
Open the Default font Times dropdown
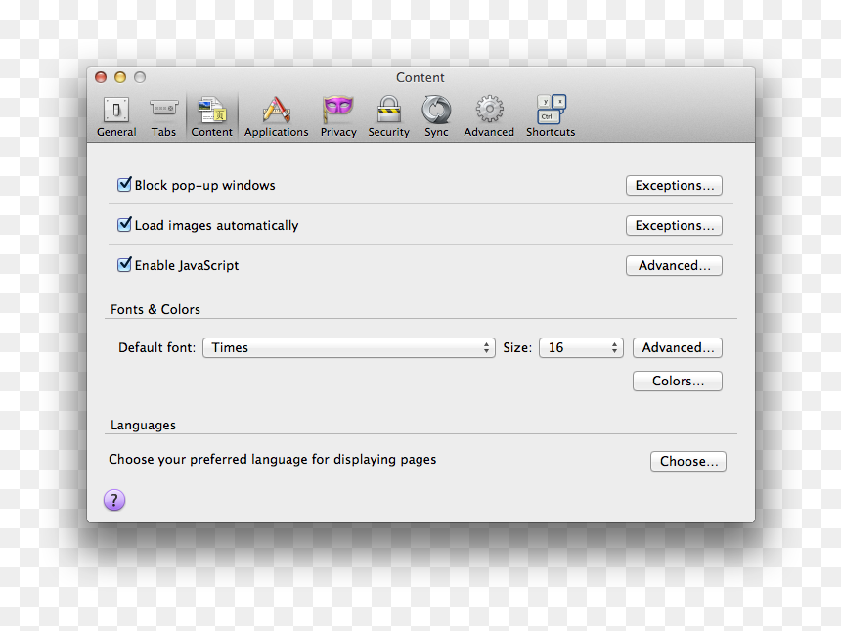point(349,347)
